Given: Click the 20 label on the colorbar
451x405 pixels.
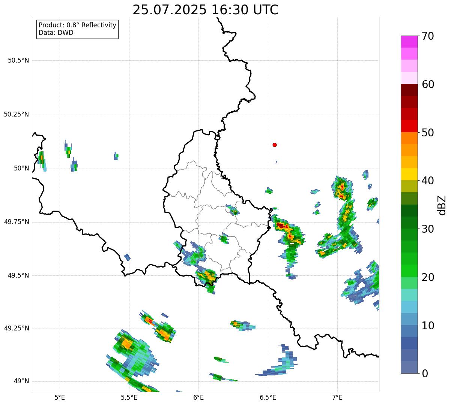Looking at the screenshot, I should (x=428, y=277).
